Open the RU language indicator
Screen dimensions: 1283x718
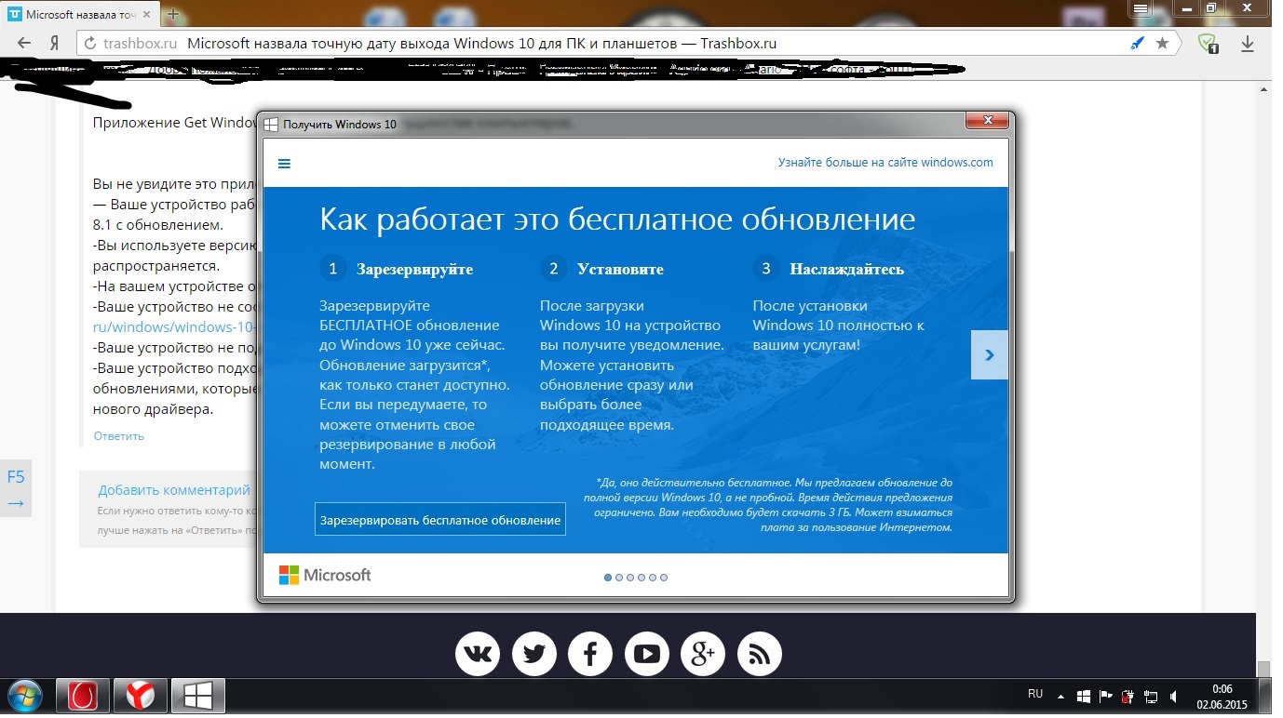(x=1035, y=694)
